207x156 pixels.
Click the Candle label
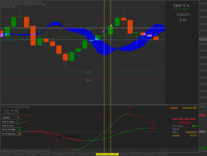point(176,136)
